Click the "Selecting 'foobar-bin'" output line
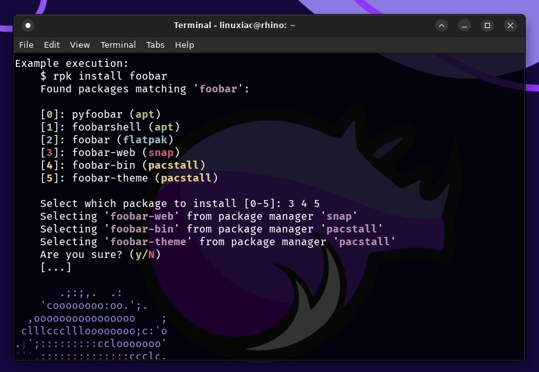Viewport: 539px width, 372px height. tap(211, 229)
